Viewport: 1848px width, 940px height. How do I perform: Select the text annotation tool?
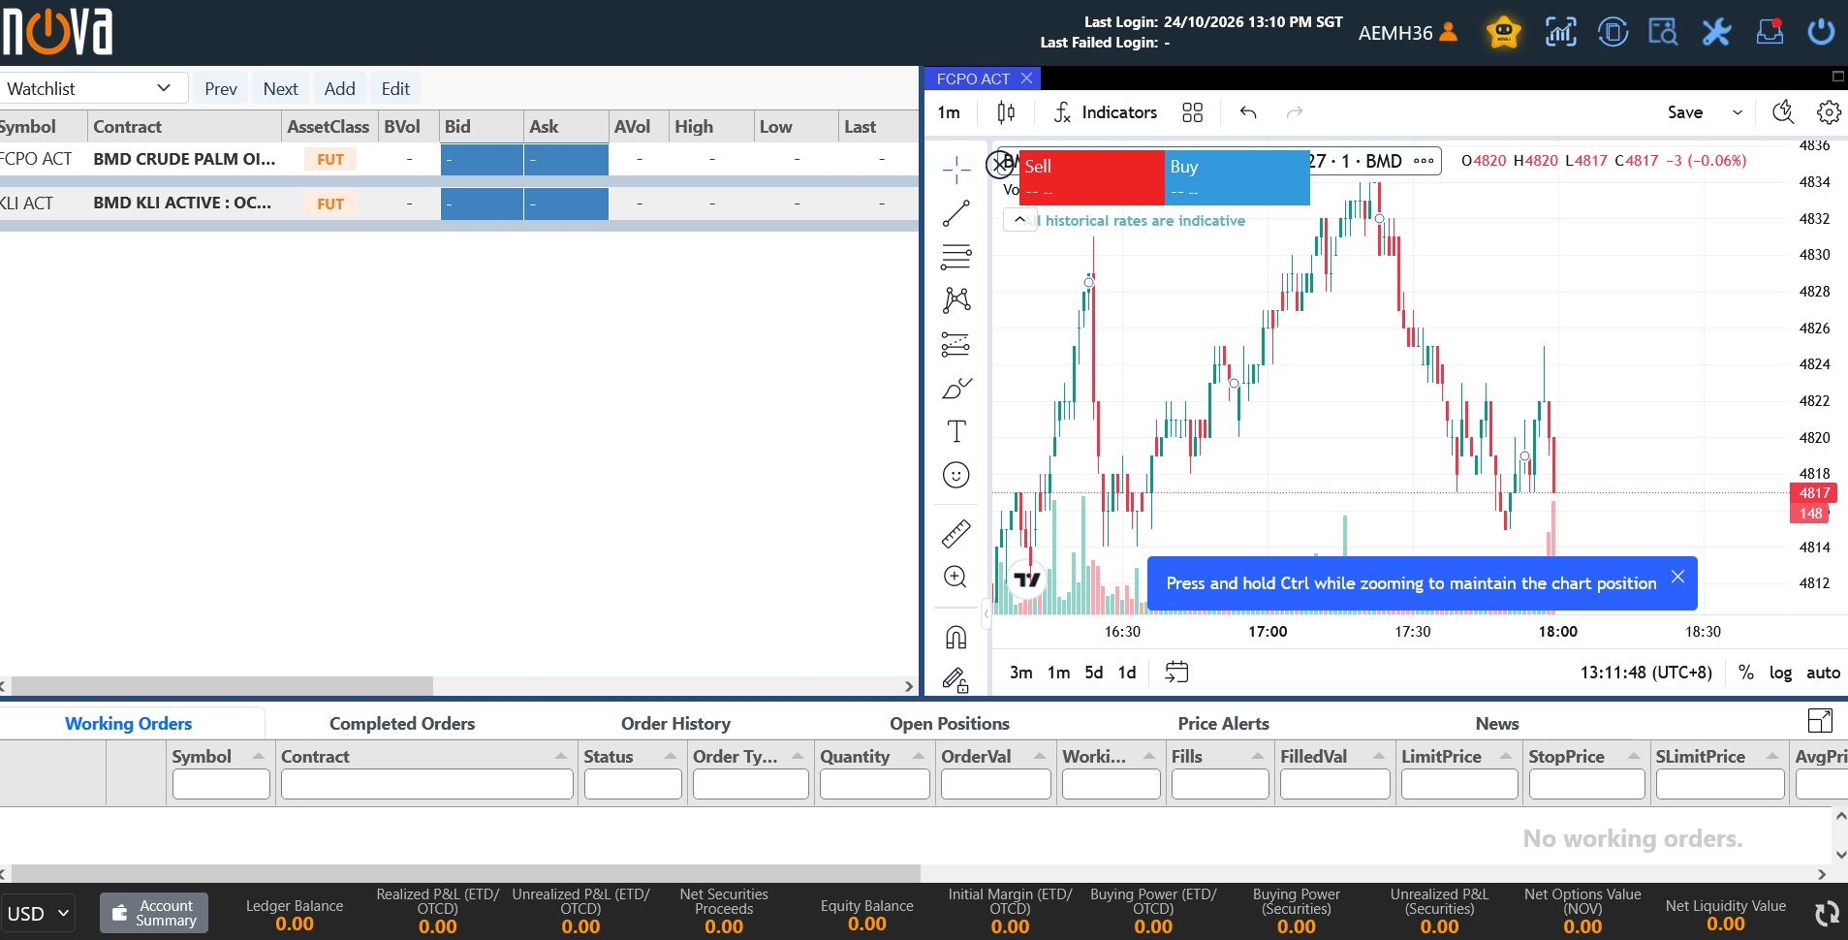click(955, 431)
